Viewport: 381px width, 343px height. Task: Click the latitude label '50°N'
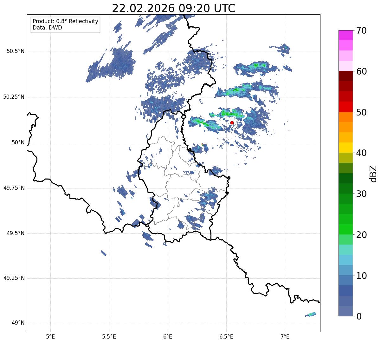point(18,142)
